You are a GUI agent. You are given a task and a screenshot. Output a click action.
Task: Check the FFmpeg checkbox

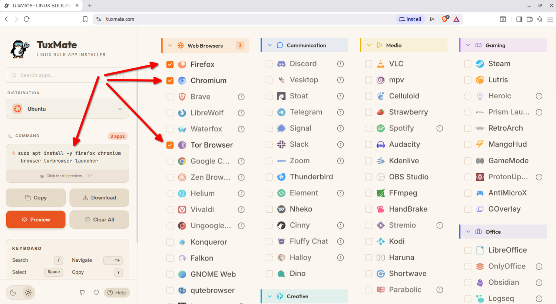(368, 193)
